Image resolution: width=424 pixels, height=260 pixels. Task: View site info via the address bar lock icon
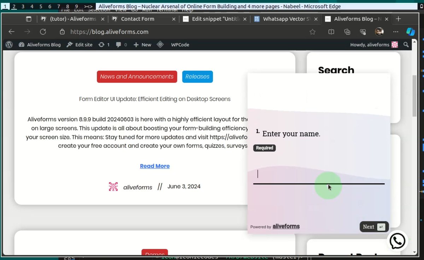(x=62, y=32)
